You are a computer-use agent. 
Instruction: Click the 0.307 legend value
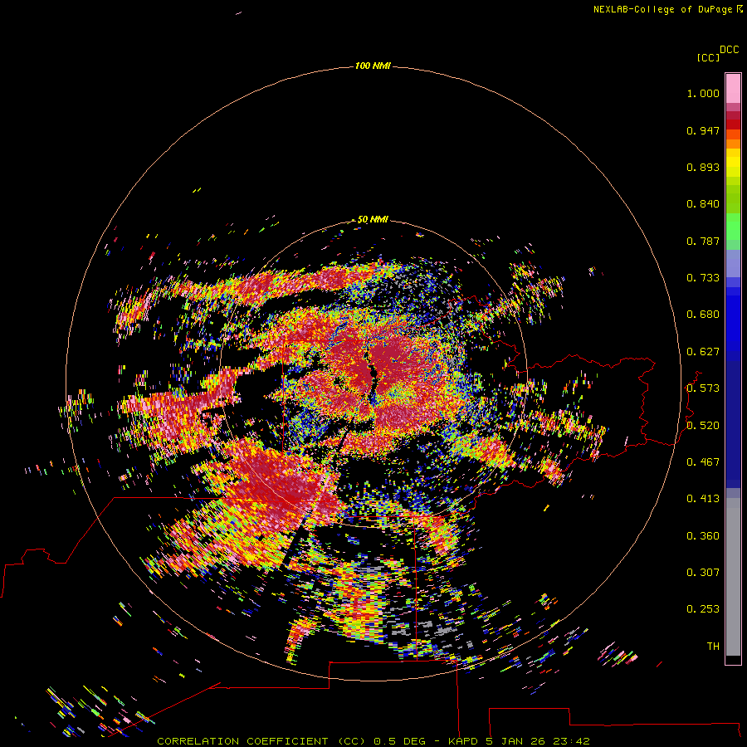click(703, 573)
